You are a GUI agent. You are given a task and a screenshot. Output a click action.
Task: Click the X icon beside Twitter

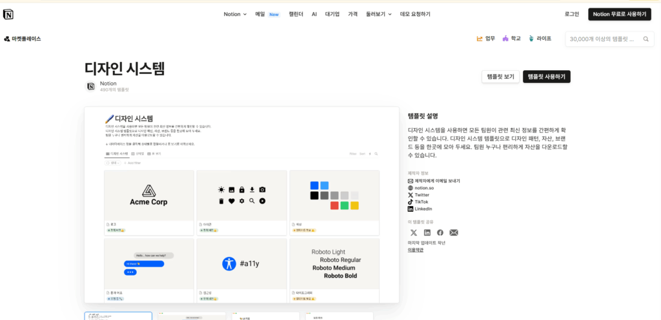click(411, 194)
